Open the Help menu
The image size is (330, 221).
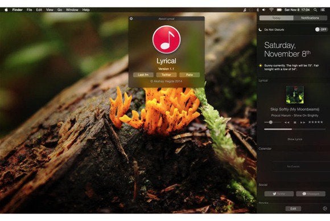pyautogui.click(x=86, y=10)
